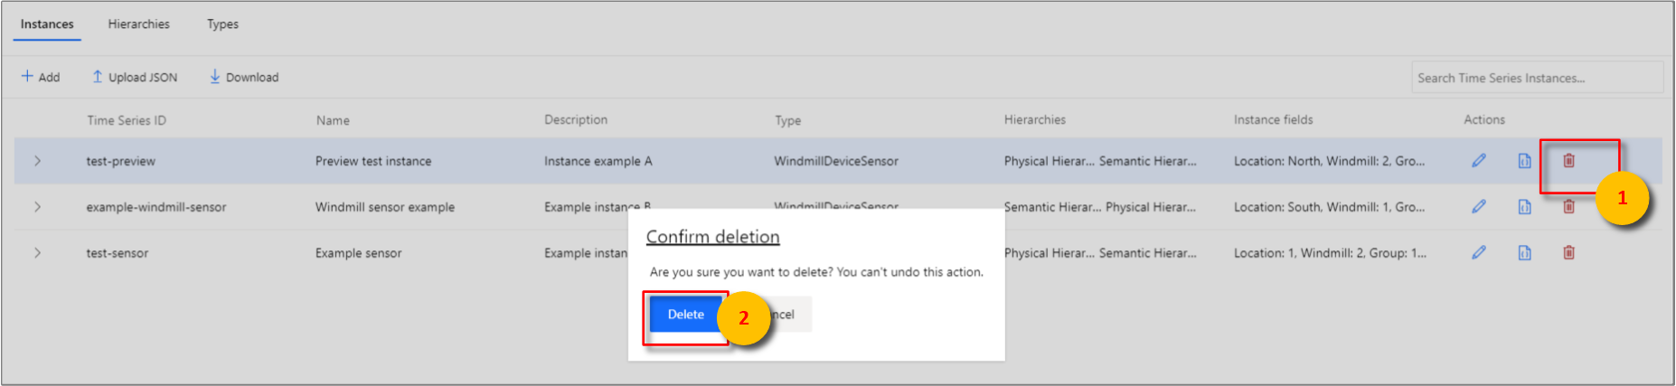Expand the test-sensor row
1676x386 pixels.
(37, 253)
